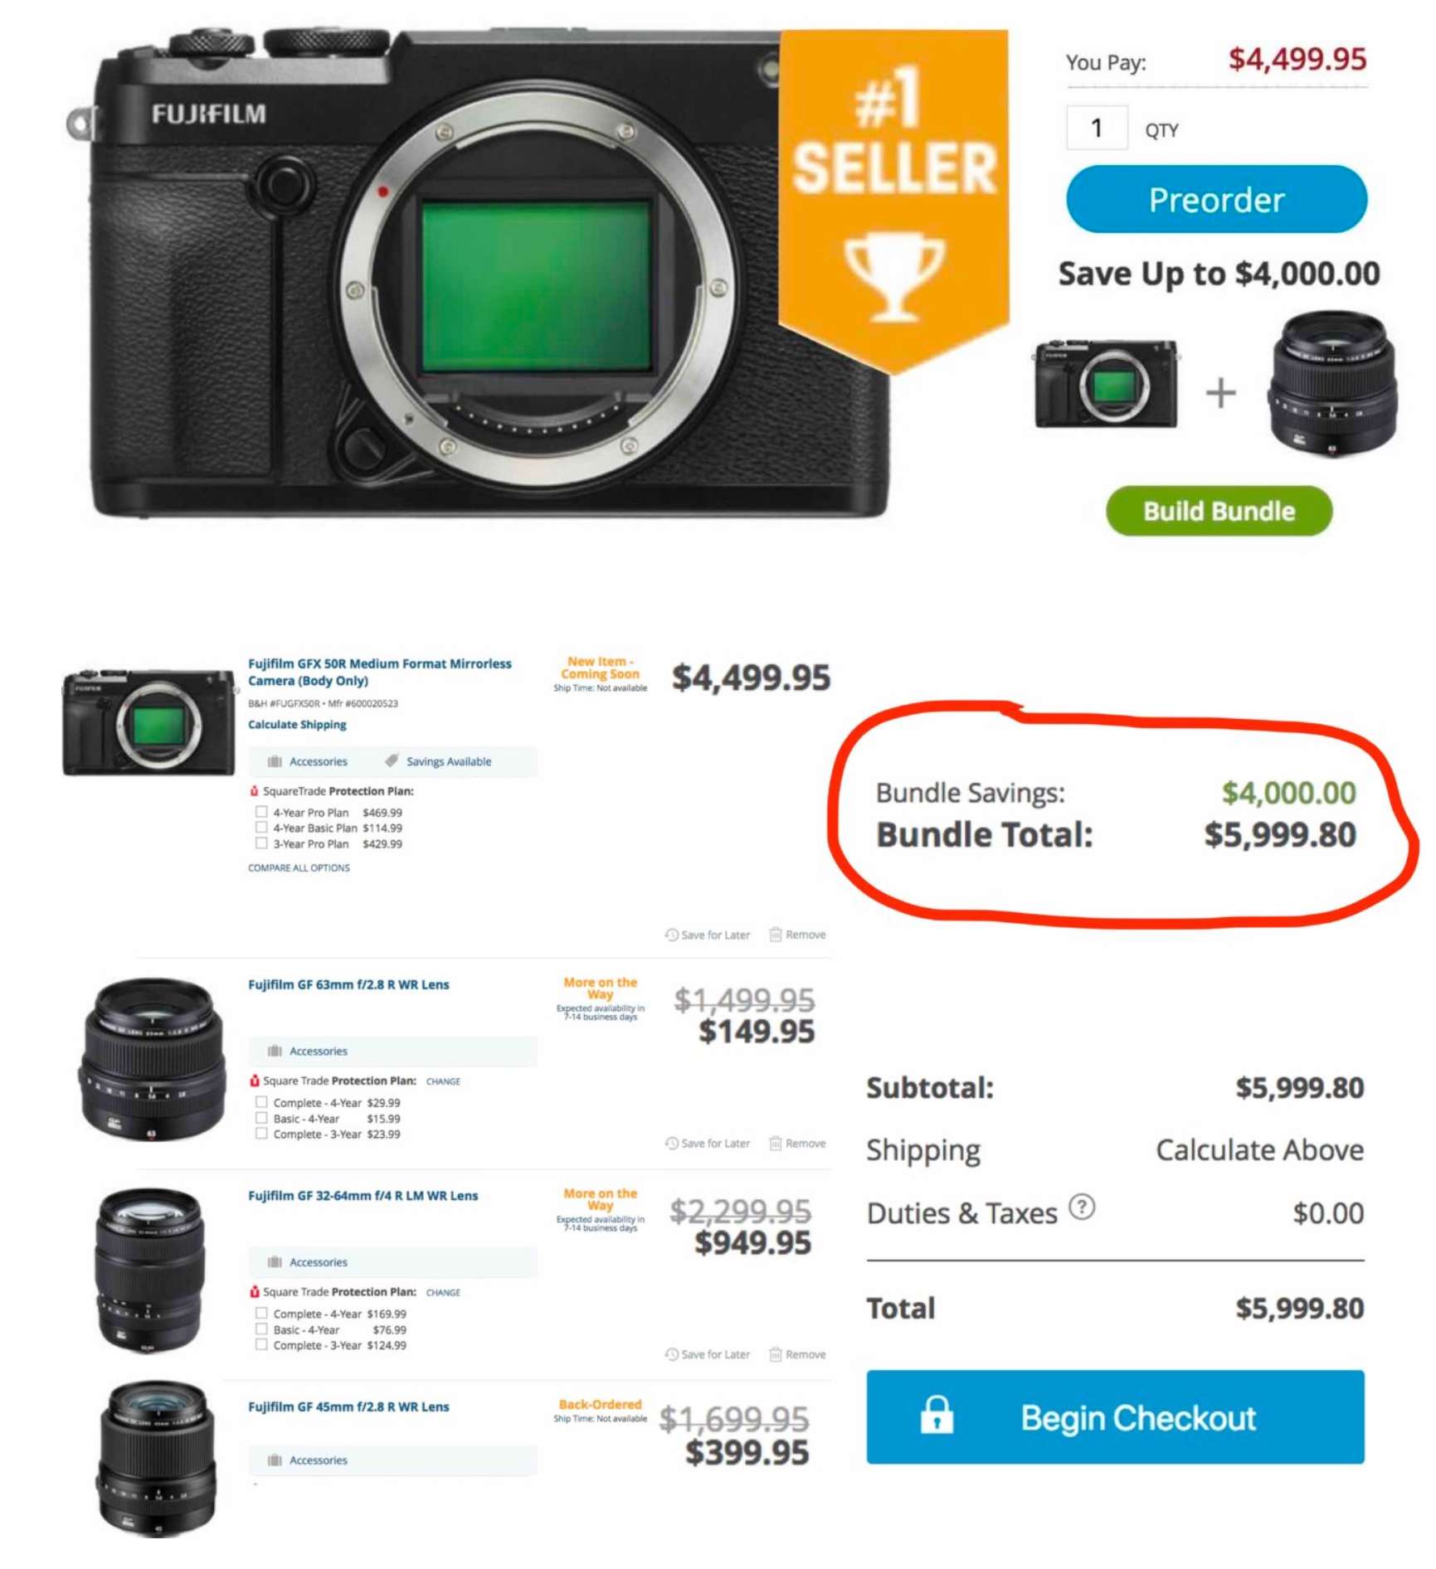Screen dimensions: 1436x1569
Task: Click the green Build Bundle button
Action: [1219, 511]
